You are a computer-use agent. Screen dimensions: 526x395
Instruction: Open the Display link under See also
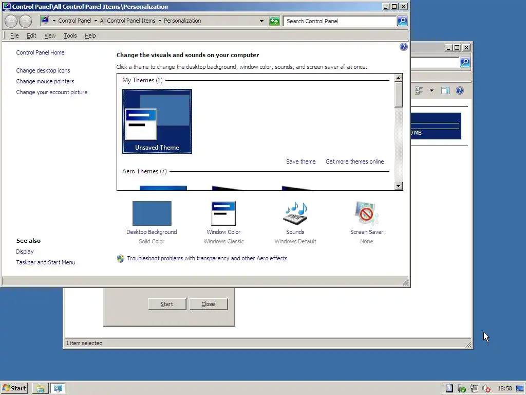tap(25, 252)
